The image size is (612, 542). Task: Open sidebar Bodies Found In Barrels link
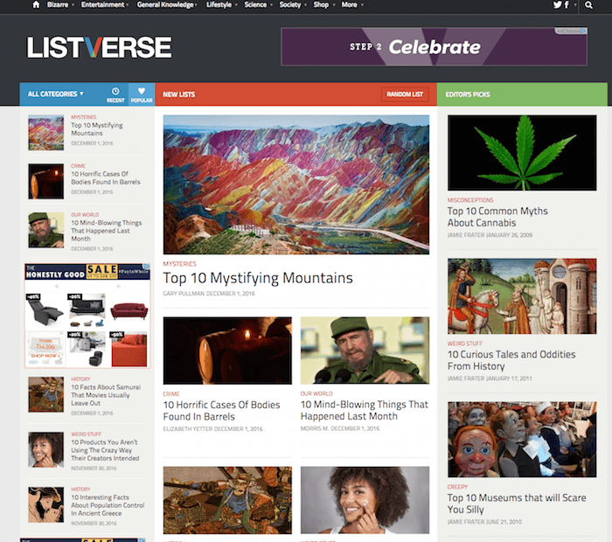(x=106, y=178)
